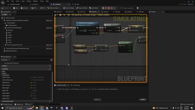Open the Help menu
The width and height of the screenshot is (195, 110).
pyautogui.click(x=47, y=1)
